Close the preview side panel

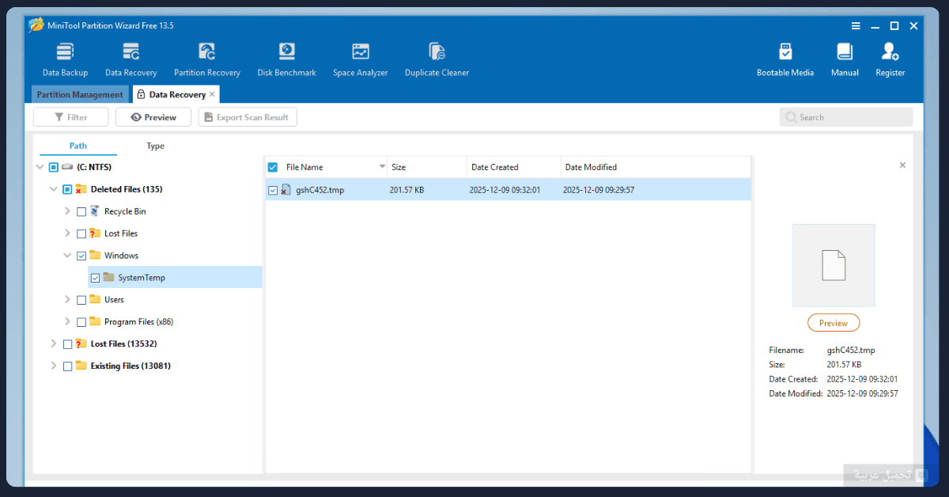pyautogui.click(x=902, y=165)
